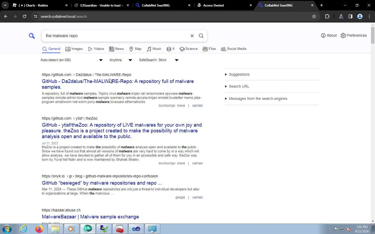Clear the search query with the X icon
This screenshot has width=375, height=234.
tap(192, 36)
